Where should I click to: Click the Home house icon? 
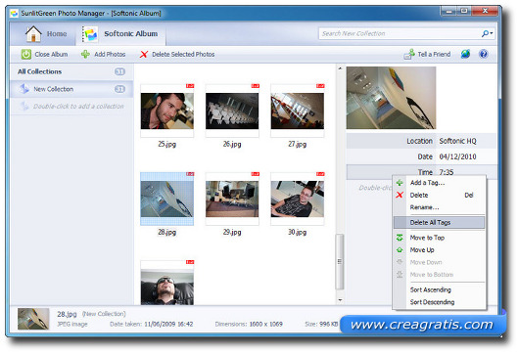(33, 34)
